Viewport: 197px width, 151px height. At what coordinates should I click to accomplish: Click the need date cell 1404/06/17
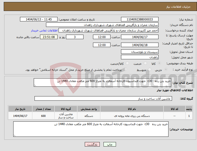pos(20,116)
